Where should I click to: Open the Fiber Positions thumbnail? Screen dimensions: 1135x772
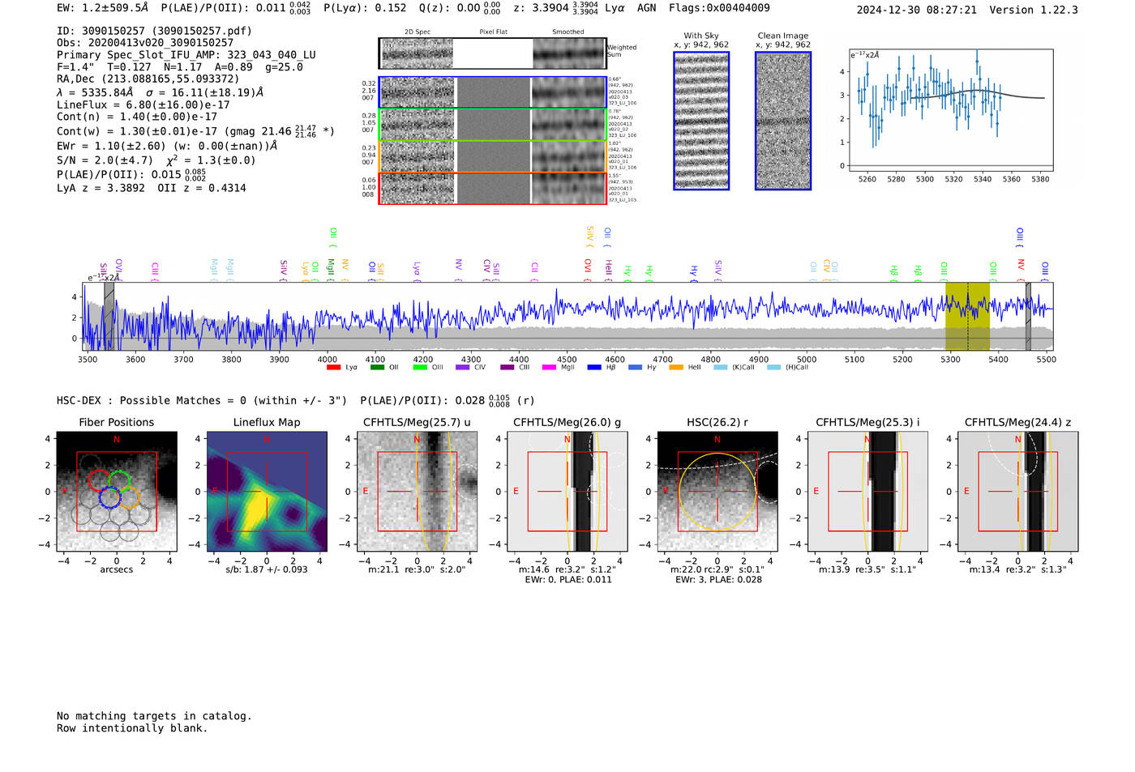pos(117,491)
